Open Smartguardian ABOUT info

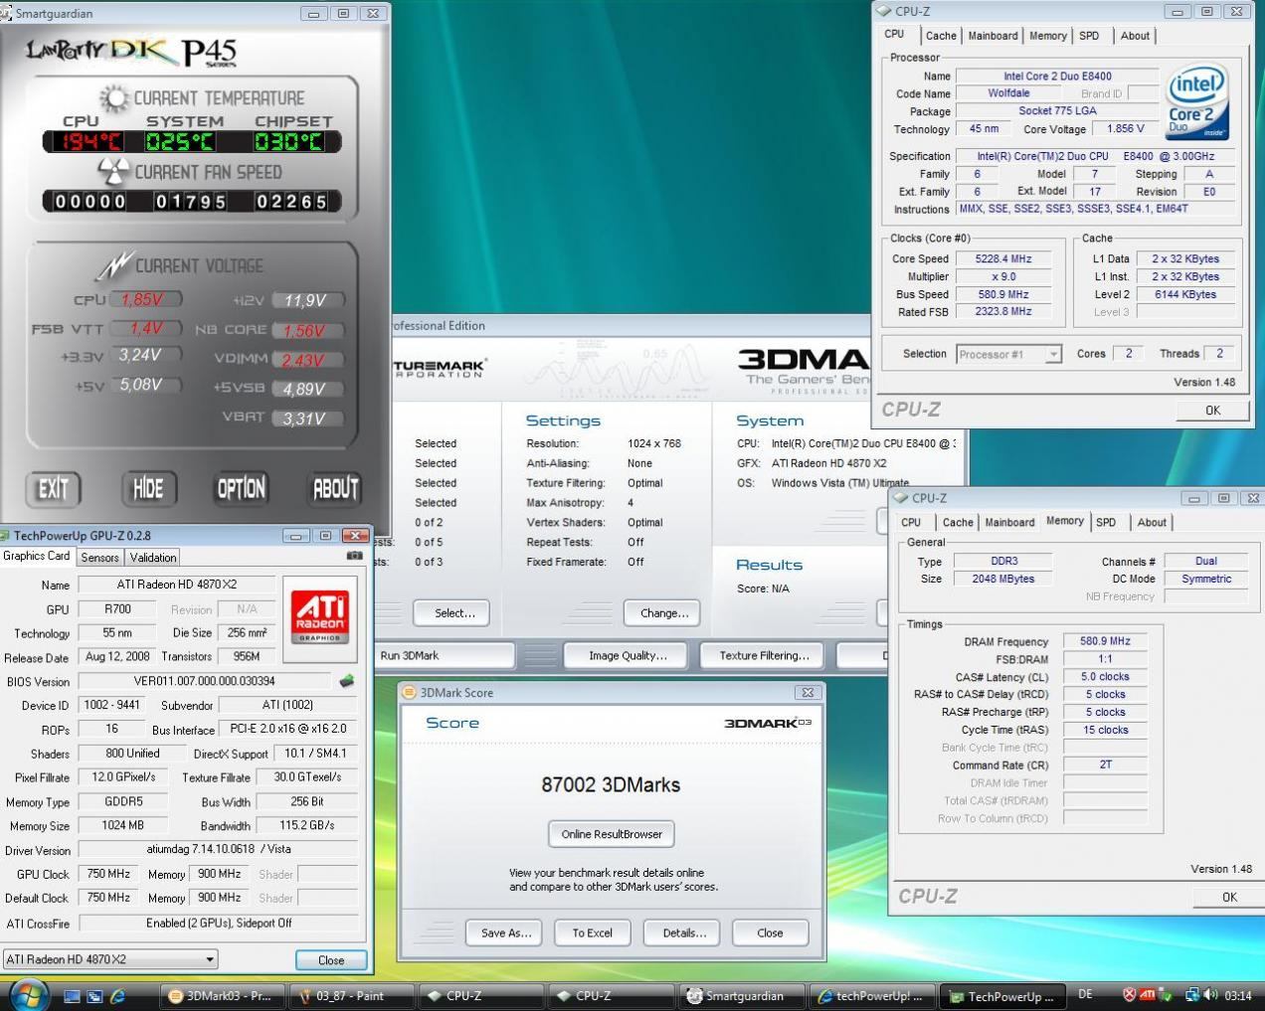pyautogui.click(x=335, y=488)
